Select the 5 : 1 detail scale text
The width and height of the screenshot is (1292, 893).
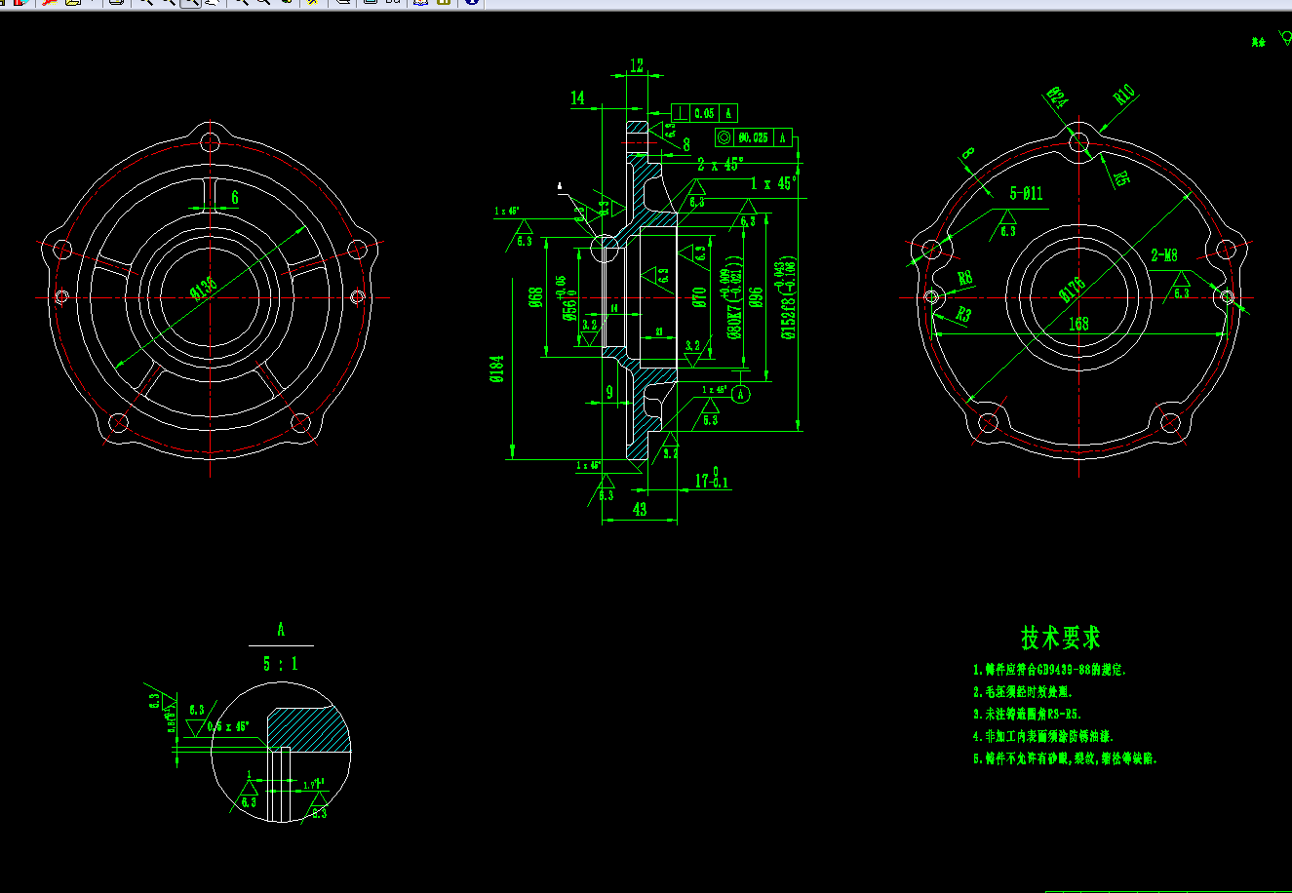(x=281, y=664)
